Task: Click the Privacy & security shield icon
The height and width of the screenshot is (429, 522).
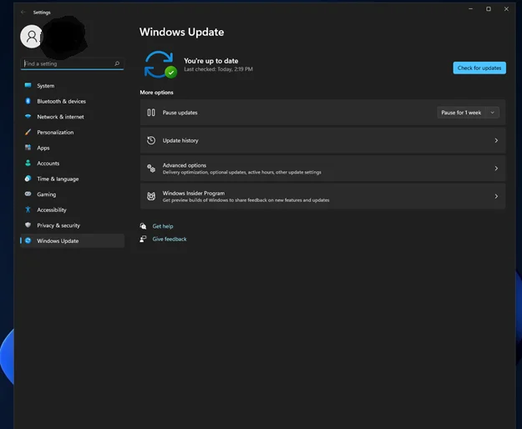Action: 28,225
